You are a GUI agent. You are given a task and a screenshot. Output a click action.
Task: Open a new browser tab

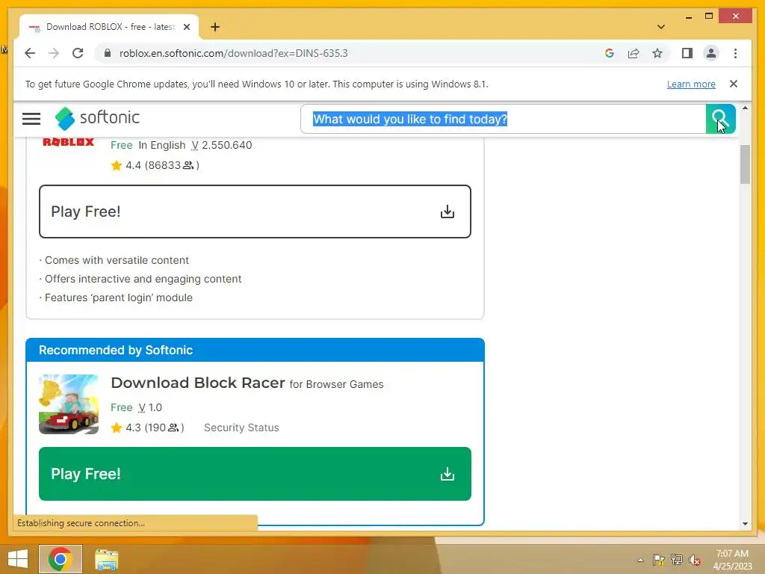[215, 27]
